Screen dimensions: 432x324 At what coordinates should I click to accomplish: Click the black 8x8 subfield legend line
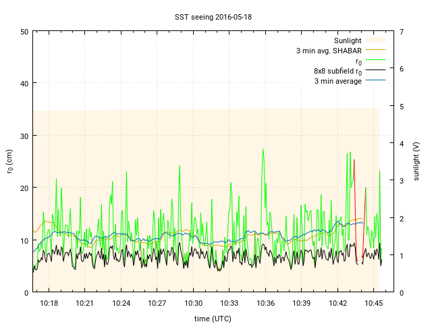coord(375,71)
